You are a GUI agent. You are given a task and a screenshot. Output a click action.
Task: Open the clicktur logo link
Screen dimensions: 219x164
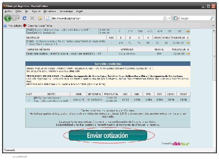(x=181, y=143)
